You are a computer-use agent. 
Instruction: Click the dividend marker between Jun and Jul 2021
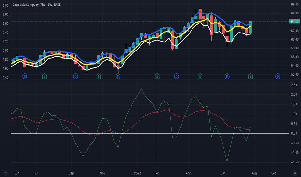tap(25, 76)
